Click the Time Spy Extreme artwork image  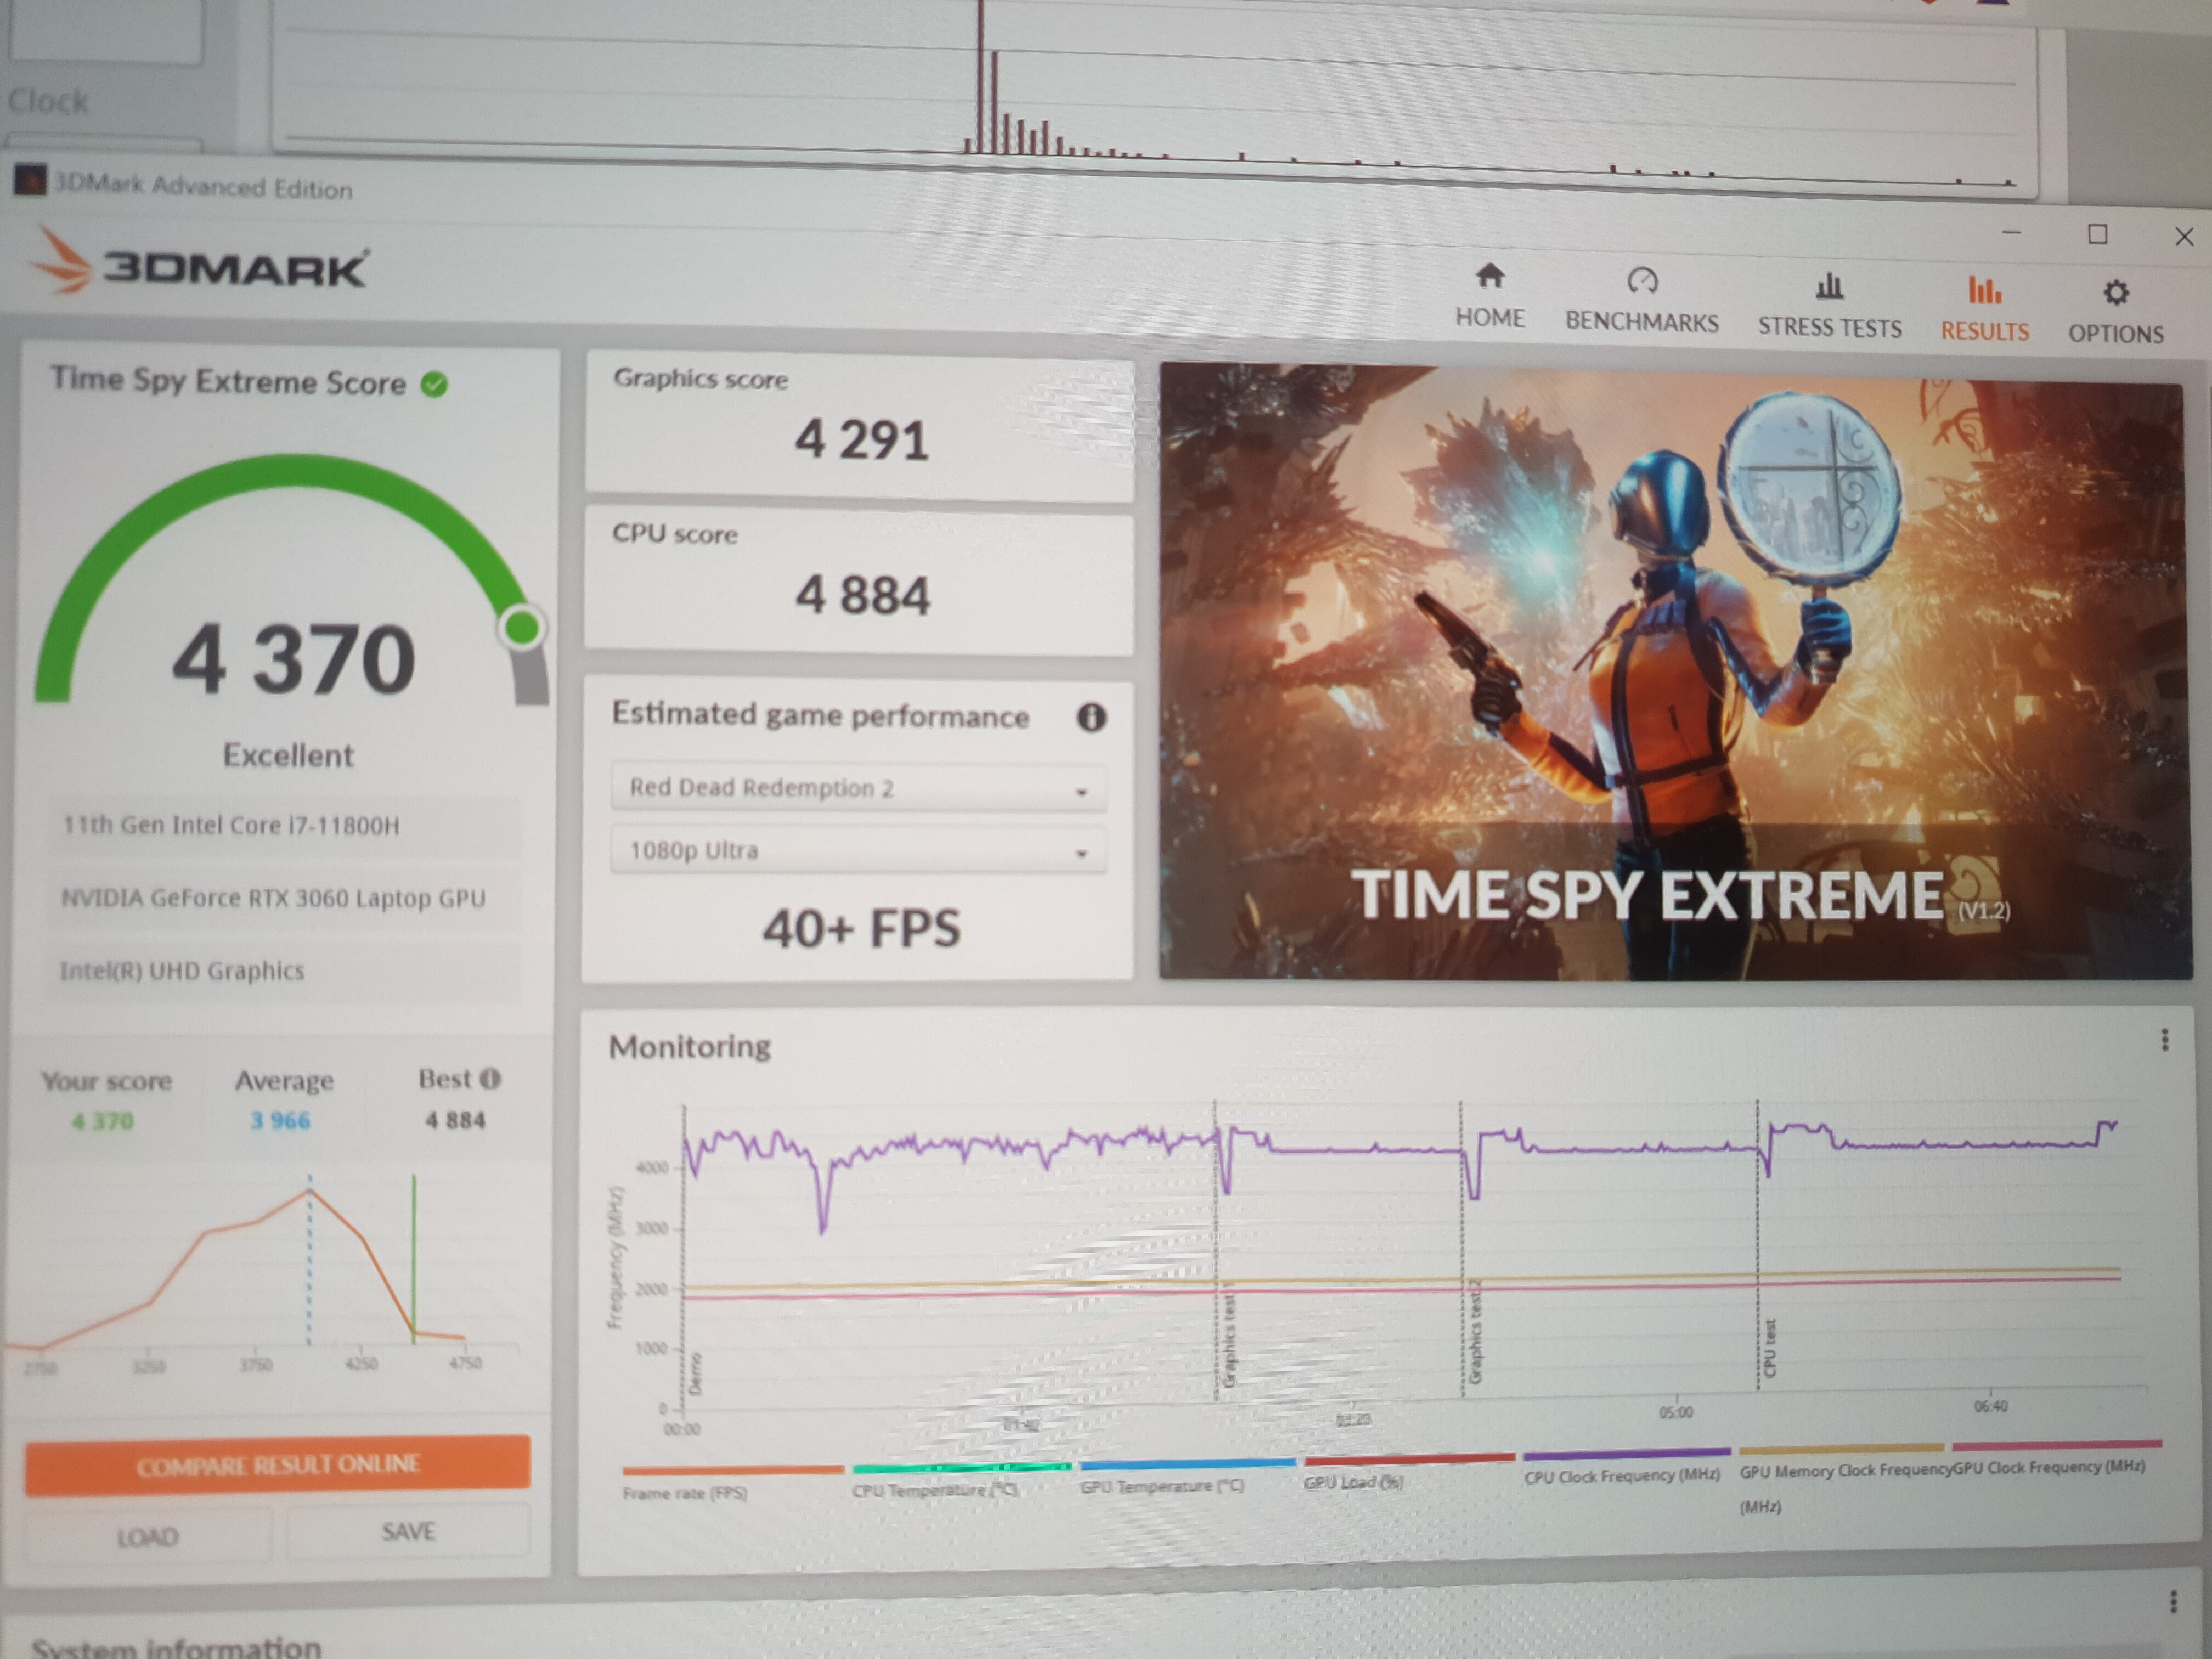pyautogui.click(x=1675, y=672)
